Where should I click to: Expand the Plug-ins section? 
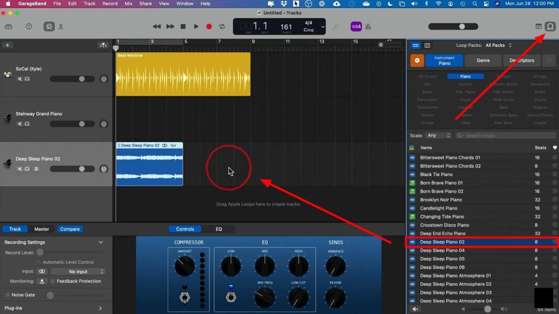(100, 308)
